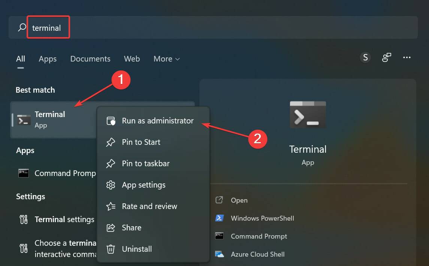Select Pin to Start from the context menu

coord(141,142)
